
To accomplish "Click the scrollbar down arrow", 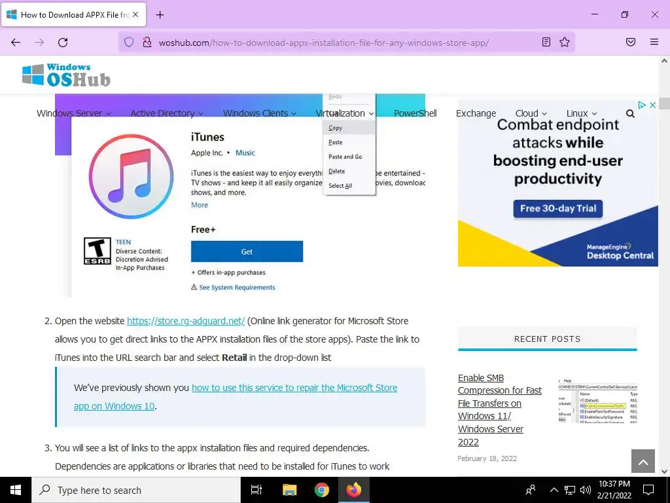I will pyautogui.click(x=665, y=472).
